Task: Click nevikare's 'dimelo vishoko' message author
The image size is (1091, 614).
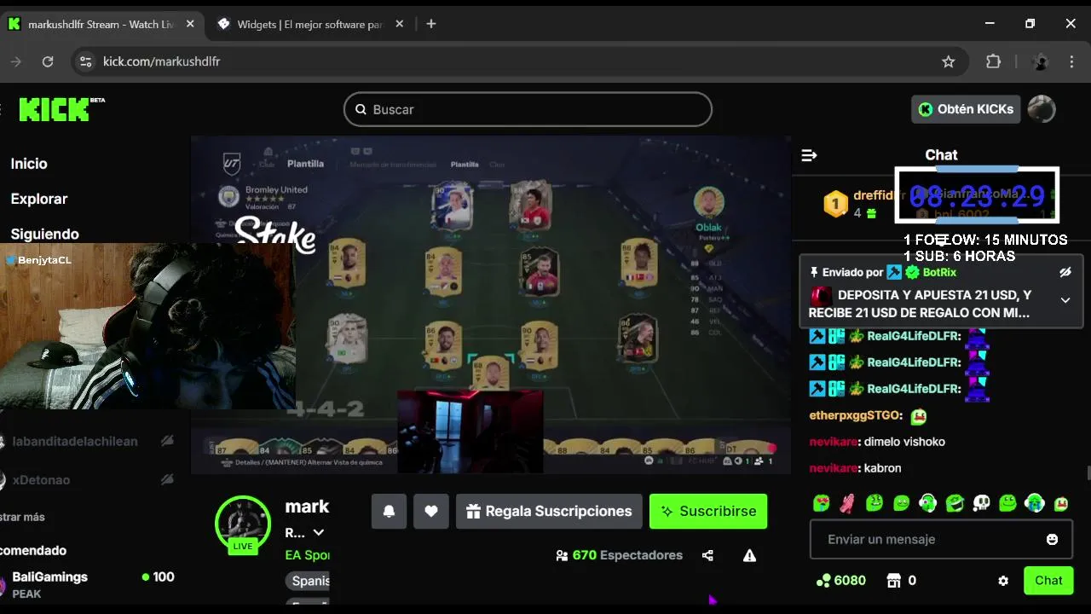Action: (833, 442)
